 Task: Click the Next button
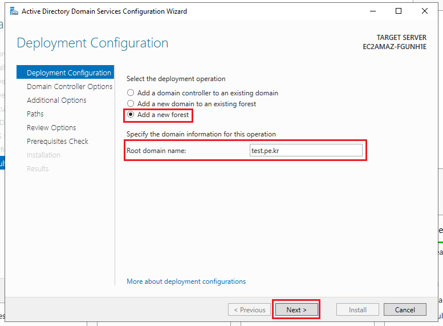click(x=296, y=309)
